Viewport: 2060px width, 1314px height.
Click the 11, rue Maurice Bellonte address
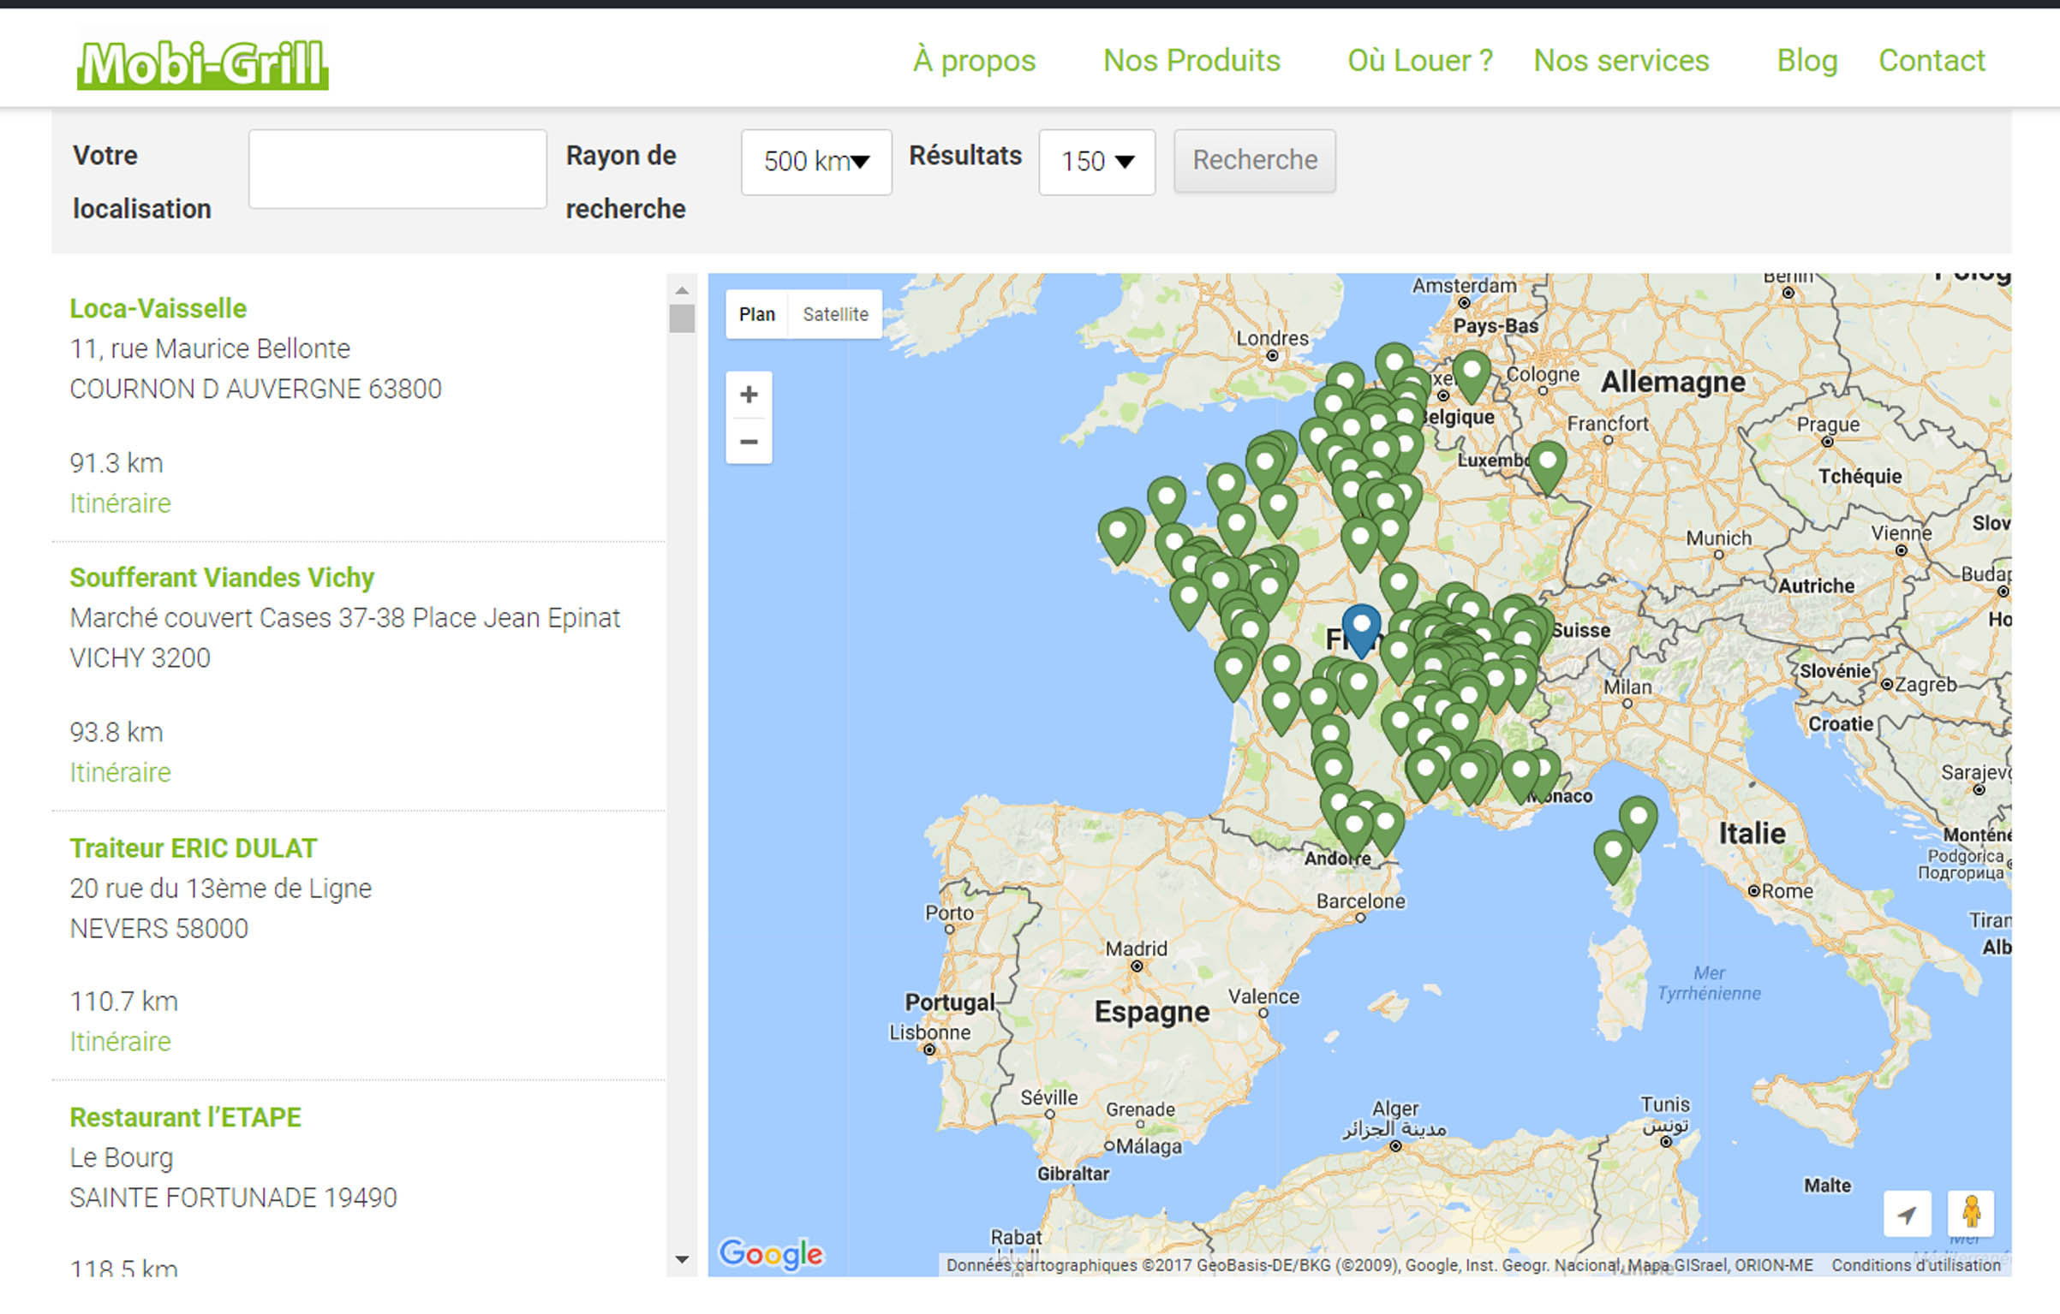click(210, 348)
